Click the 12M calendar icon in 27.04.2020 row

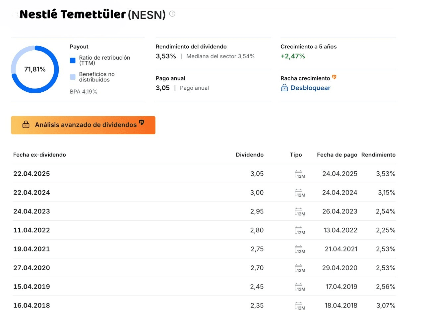point(299,268)
